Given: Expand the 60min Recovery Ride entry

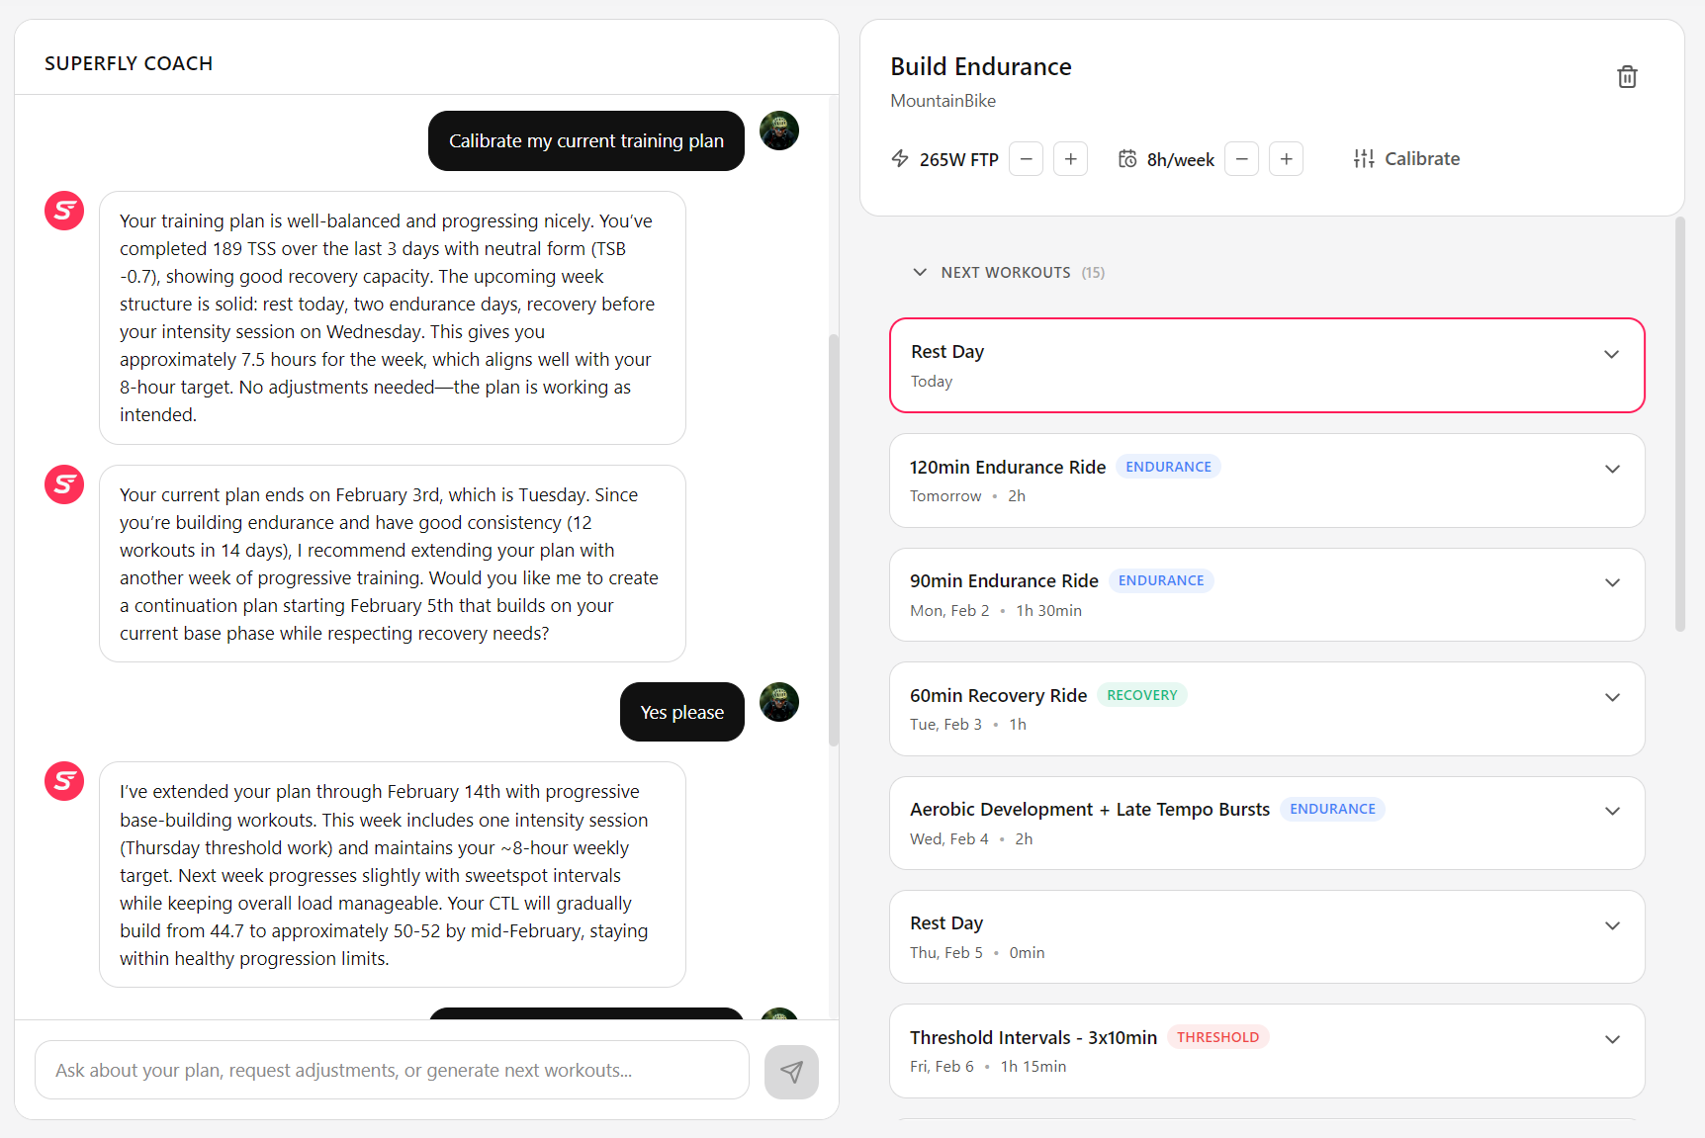Looking at the screenshot, I should (x=1612, y=697).
